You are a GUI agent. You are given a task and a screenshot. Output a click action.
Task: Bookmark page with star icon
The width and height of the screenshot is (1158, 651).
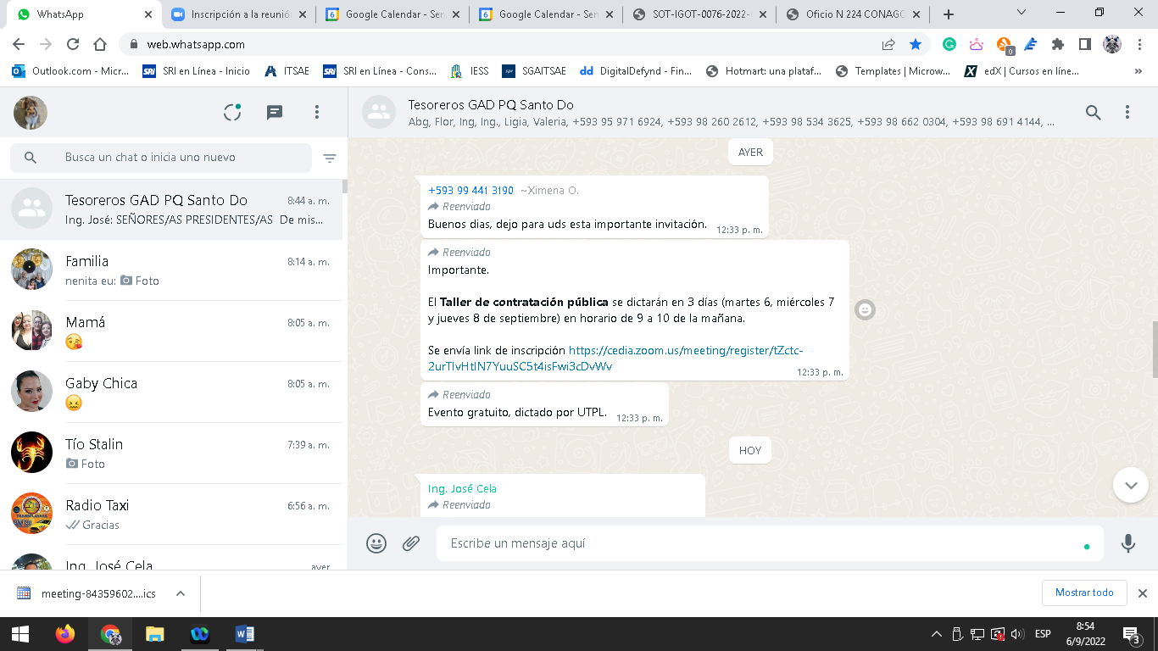(x=916, y=44)
